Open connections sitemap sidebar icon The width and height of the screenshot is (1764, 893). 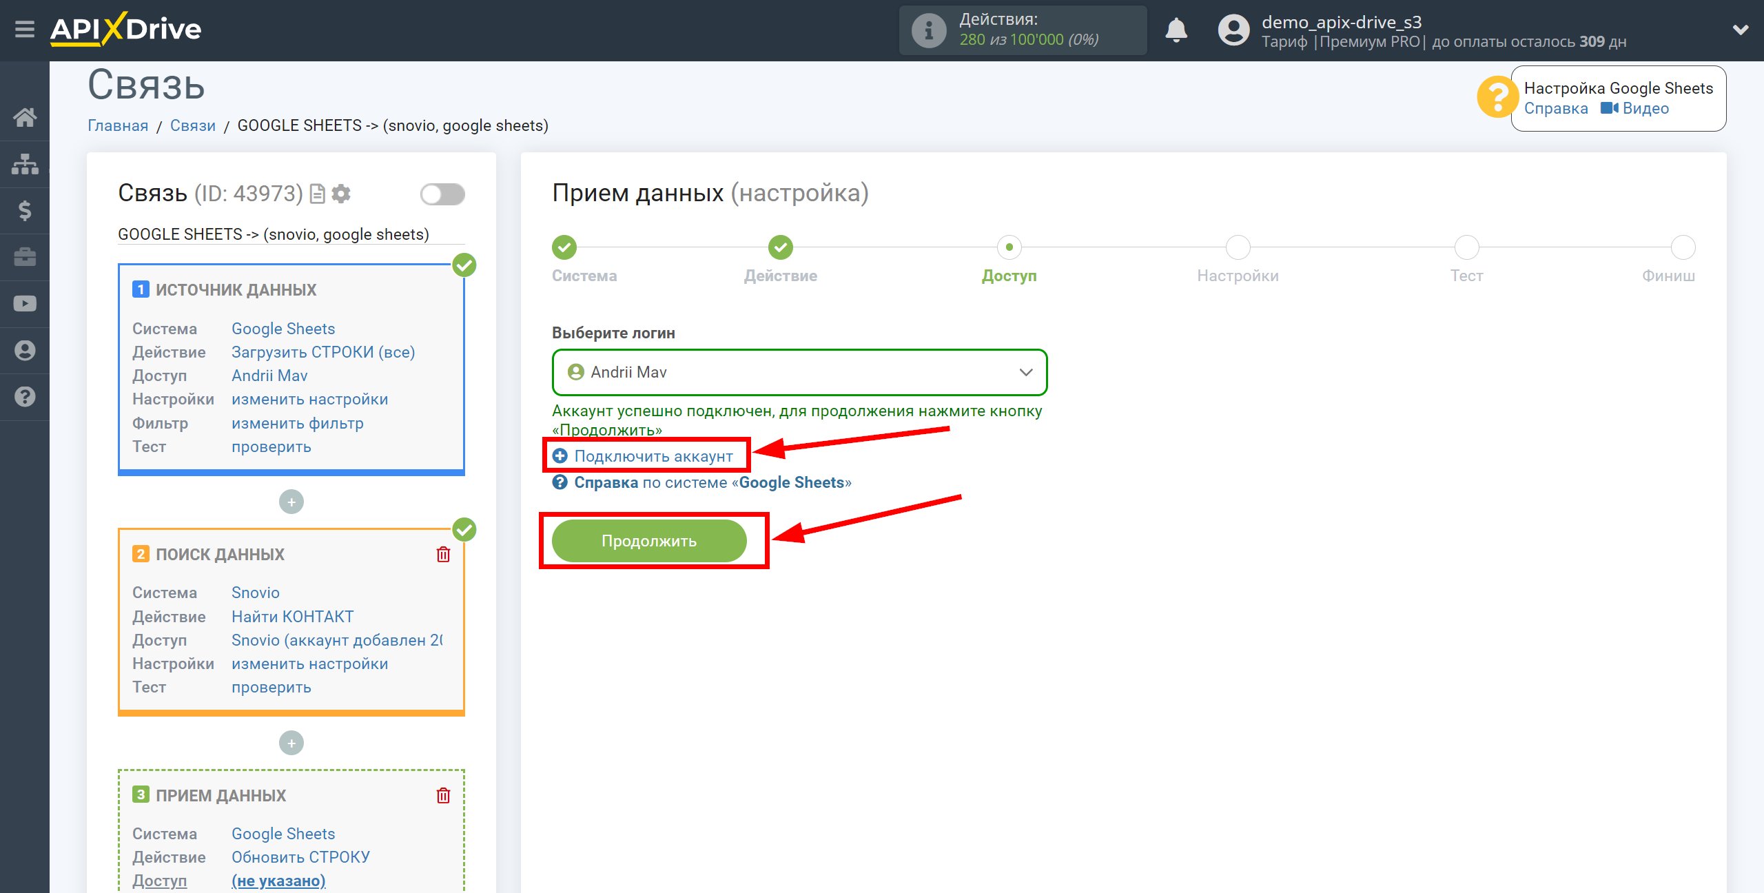coord(25,164)
